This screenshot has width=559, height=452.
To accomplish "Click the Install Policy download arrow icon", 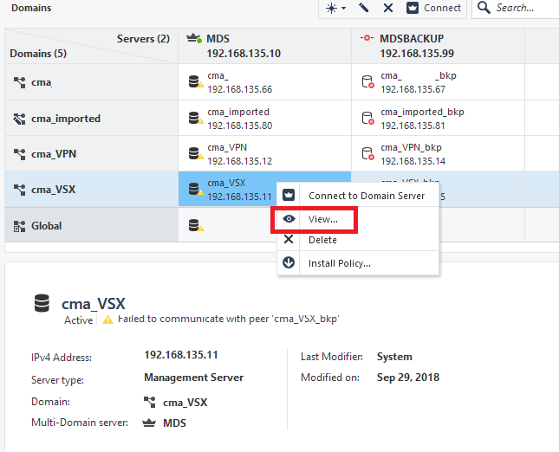I will coord(289,262).
